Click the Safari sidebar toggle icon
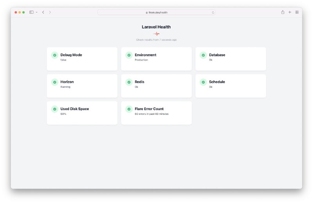This screenshot has width=313, height=203. (x=31, y=12)
